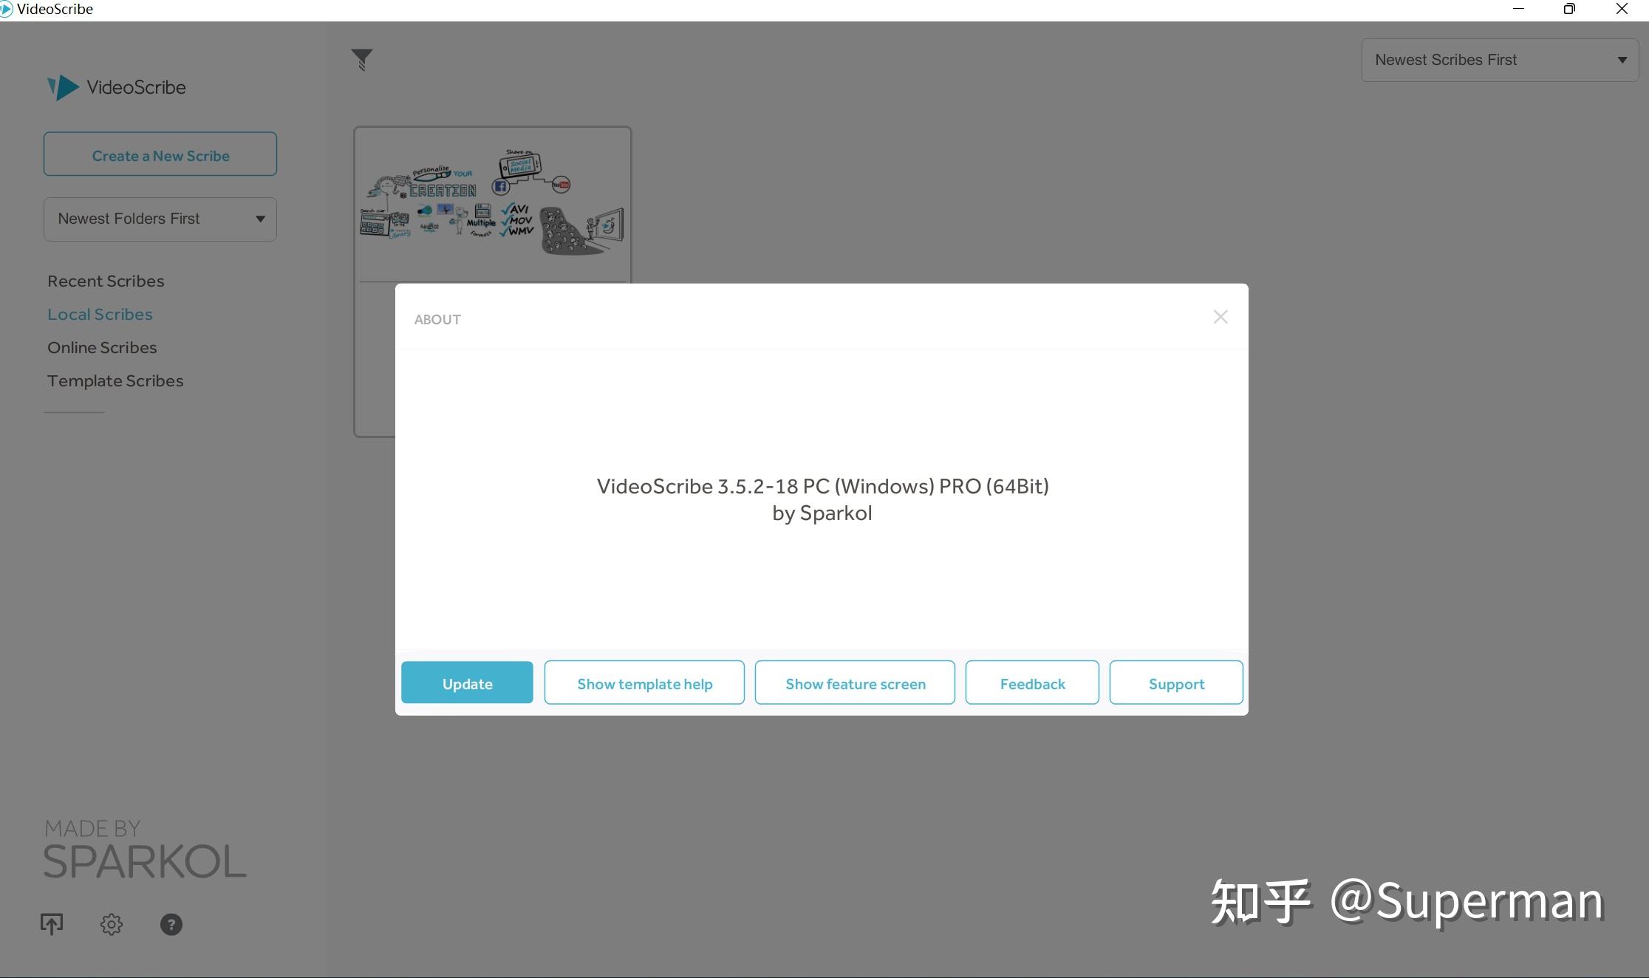The image size is (1649, 978).
Task: Click the import scribe icon
Action: [x=50, y=923]
